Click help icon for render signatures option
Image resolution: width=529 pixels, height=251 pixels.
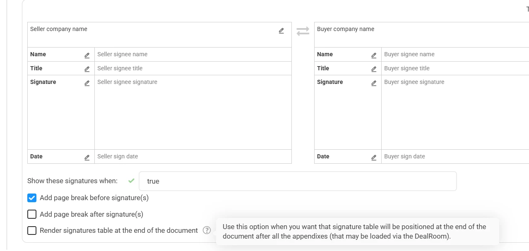207,230
